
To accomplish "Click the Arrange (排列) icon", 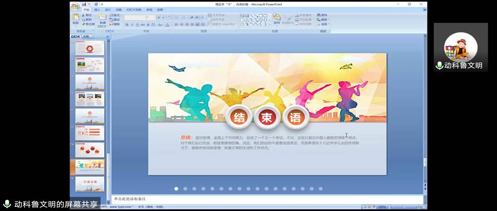I will click(x=277, y=19).
